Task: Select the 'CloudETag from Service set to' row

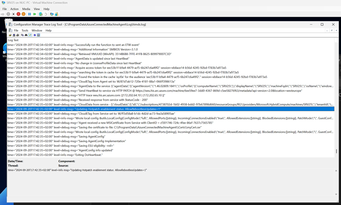Action: pyautogui.click(x=170, y=113)
